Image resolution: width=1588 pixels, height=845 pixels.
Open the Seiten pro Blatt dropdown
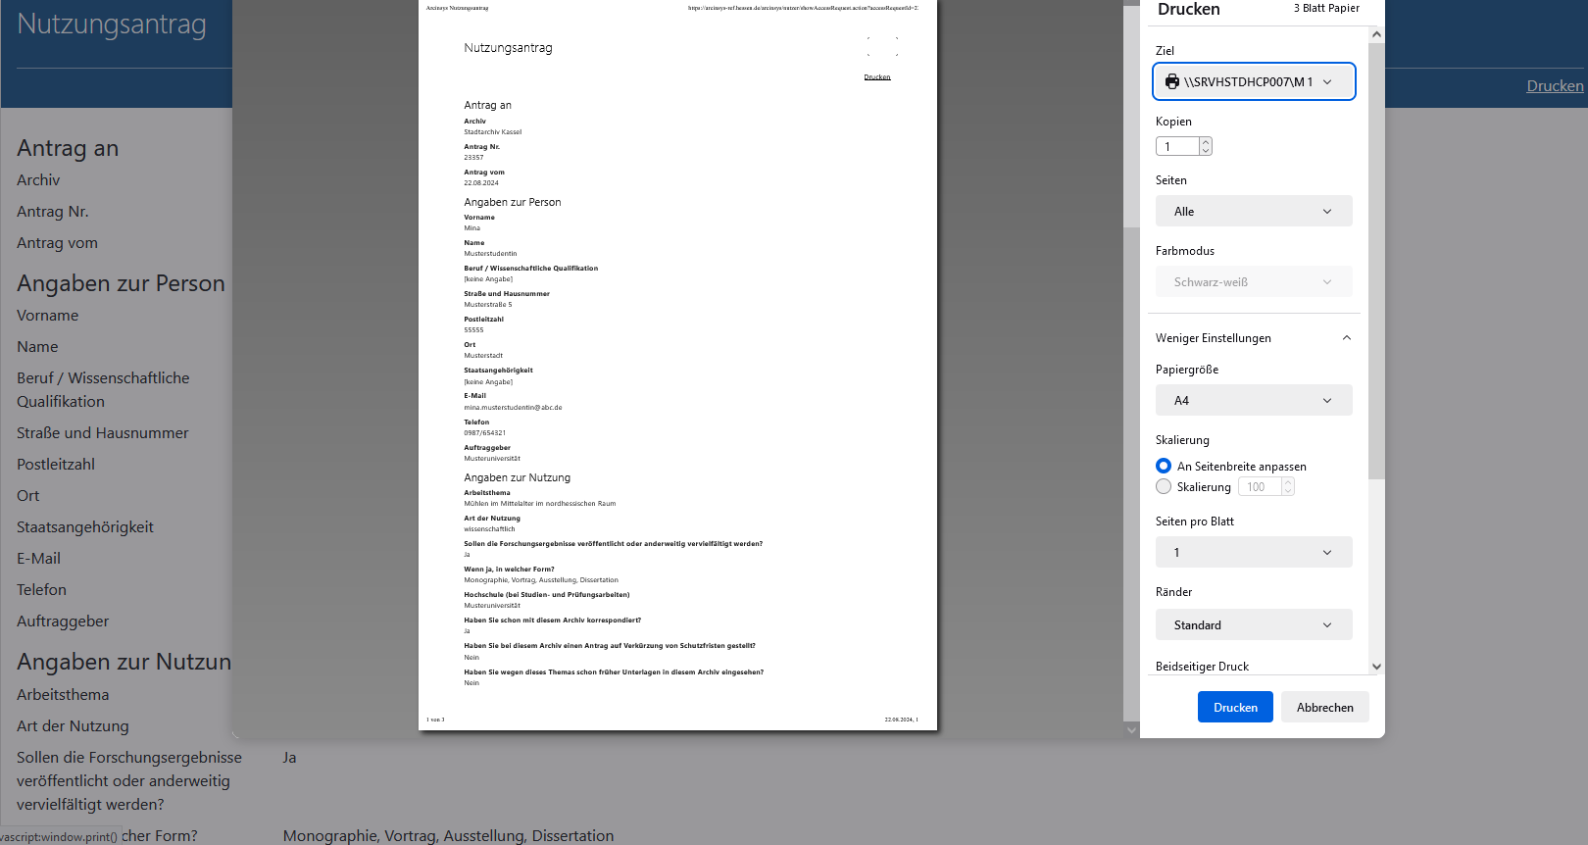(x=1254, y=552)
